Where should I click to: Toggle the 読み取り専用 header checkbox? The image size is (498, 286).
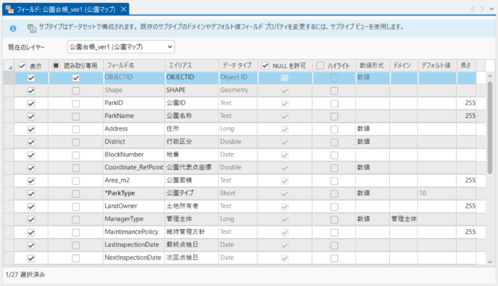coord(57,65)
